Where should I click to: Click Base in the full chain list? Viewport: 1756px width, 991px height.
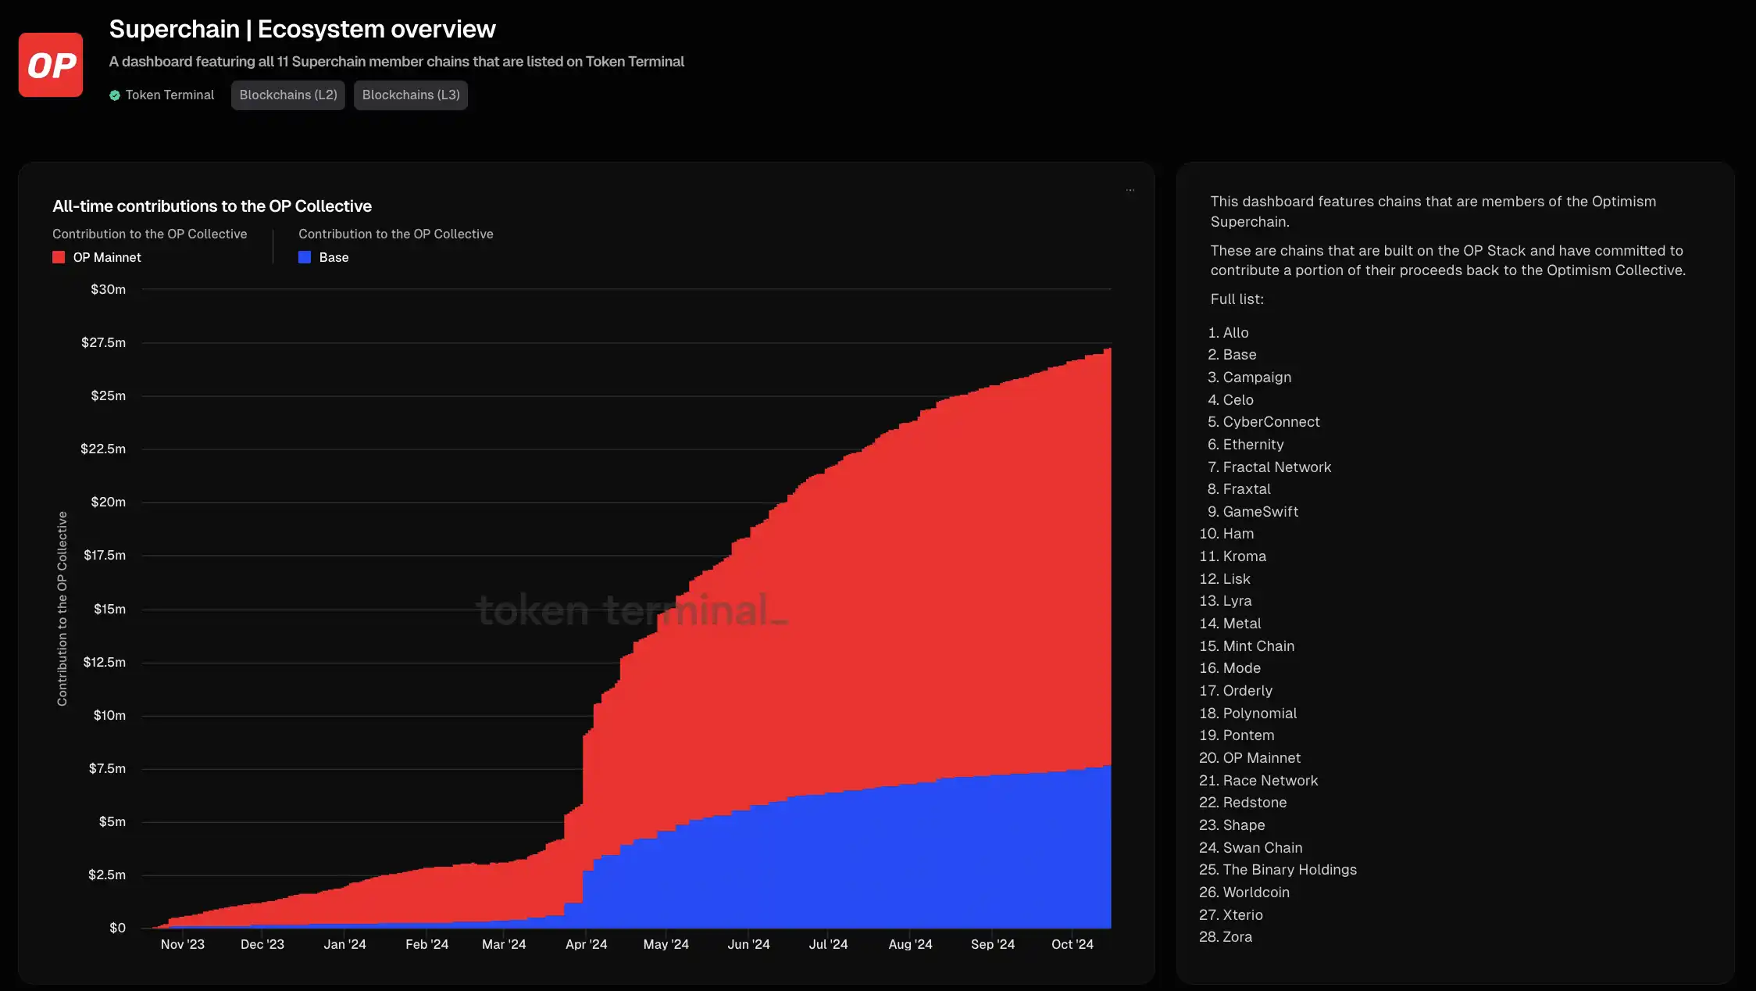1239,355
